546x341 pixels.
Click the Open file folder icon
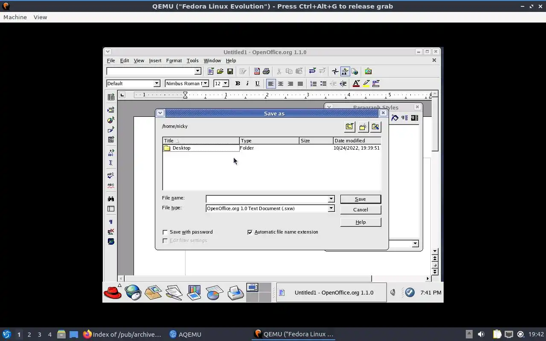tap(220, 71)
